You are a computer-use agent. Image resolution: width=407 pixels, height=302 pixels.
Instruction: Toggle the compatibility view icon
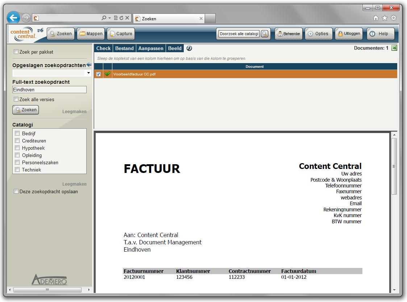tap(116, 18)
